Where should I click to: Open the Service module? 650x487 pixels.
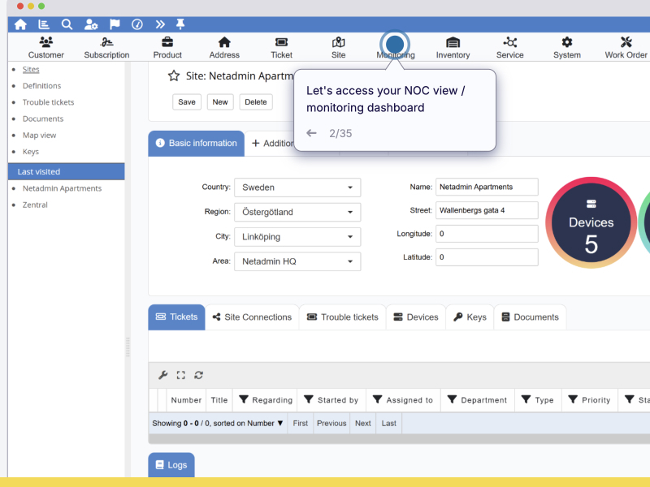[x=510, y=48]
